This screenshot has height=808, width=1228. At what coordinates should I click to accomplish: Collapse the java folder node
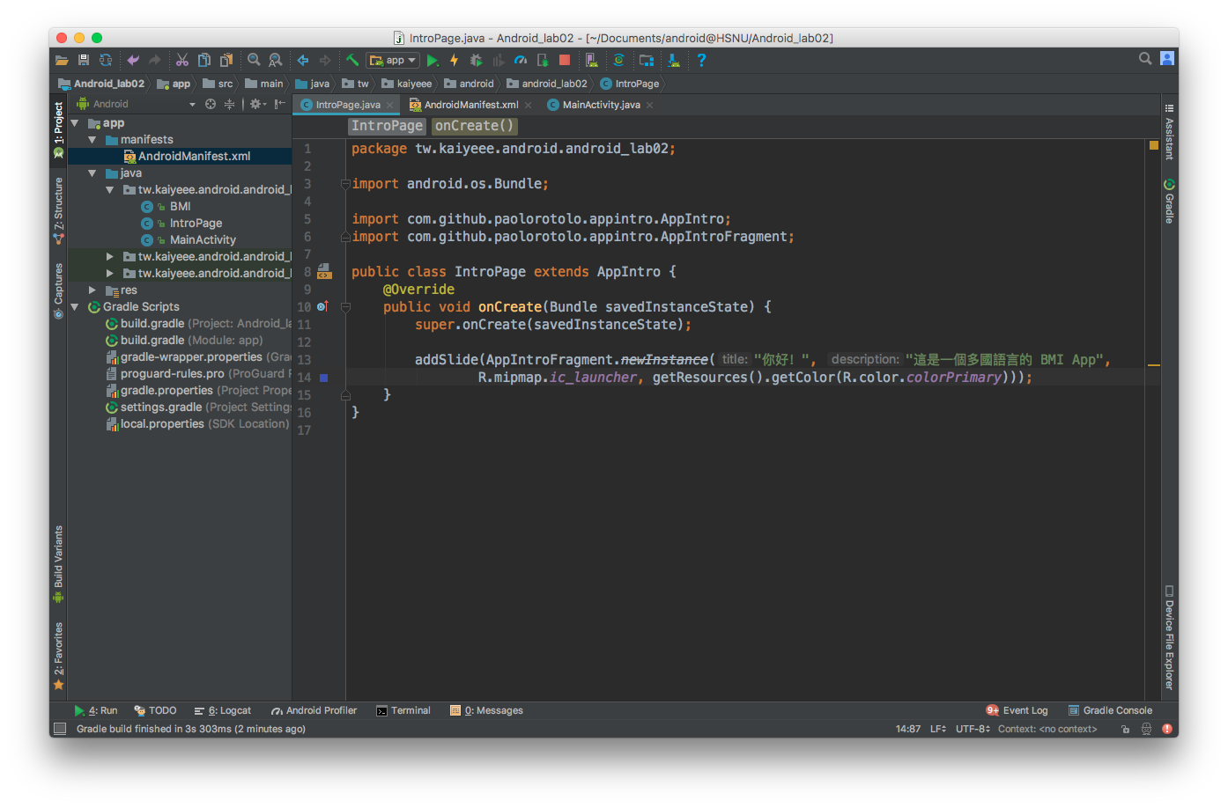[92, 173]
